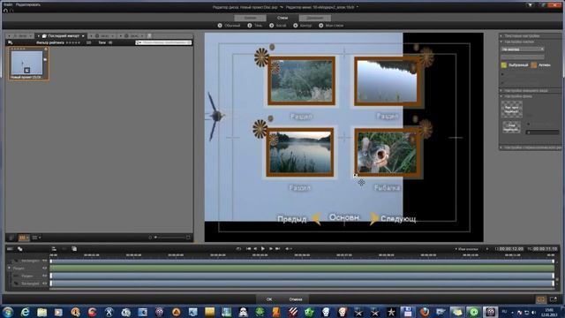Collapse the Раздел track group in timeline

click(x=9, y=269)
